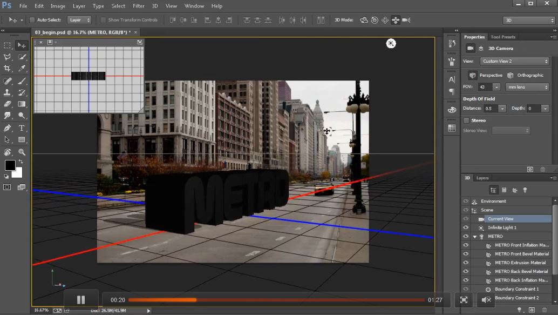
Task: Click the Scale 3D Object video camera icon
Action: (x=406, y=20)
